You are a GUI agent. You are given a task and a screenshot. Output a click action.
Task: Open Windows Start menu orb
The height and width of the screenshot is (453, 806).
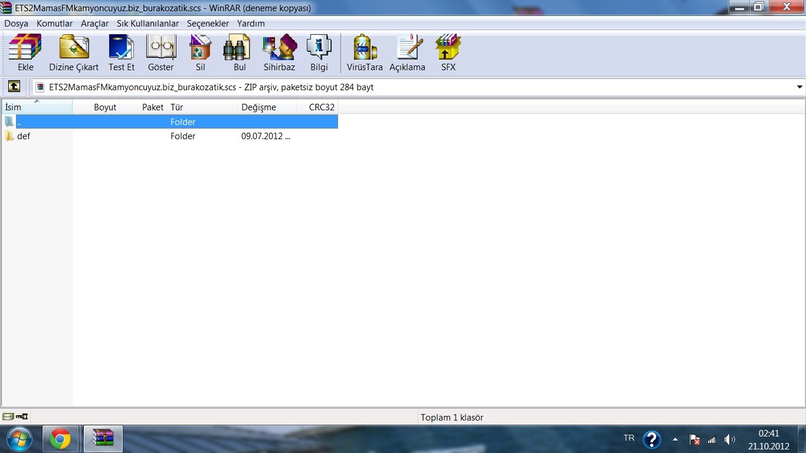pyautogui.click(x=19, y=439)
